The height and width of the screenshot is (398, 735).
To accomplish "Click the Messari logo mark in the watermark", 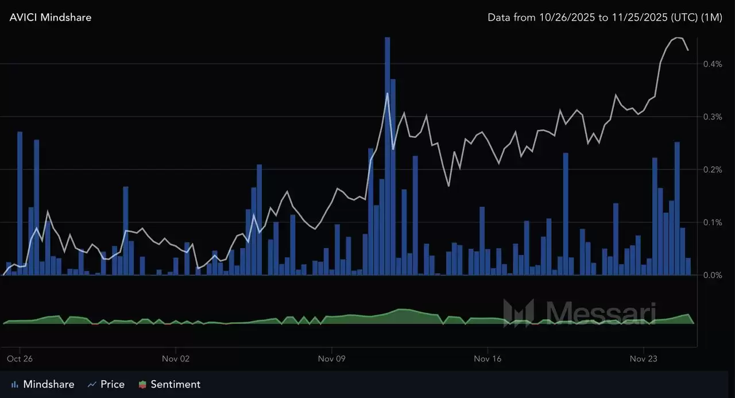I will [x=519, y=313].
